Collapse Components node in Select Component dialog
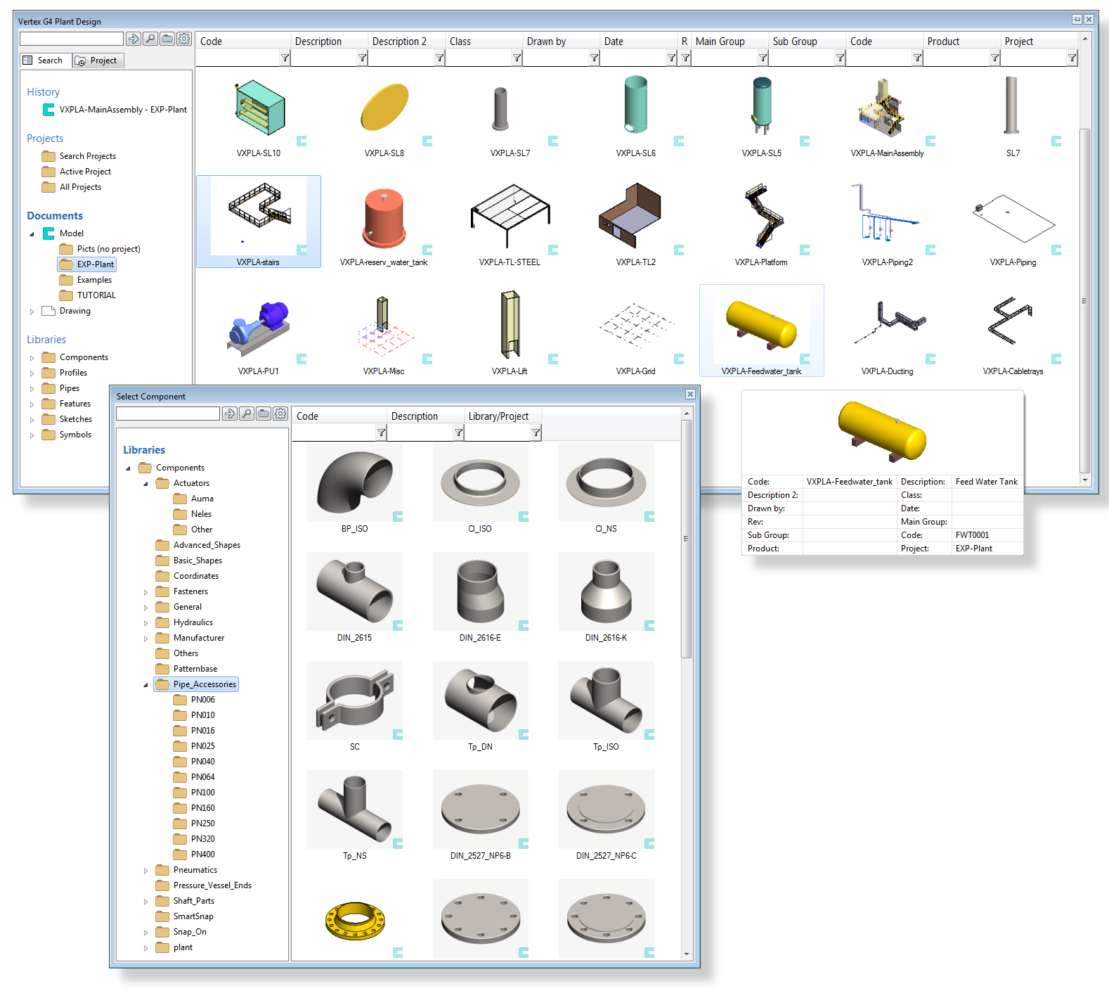Viewport: 1109px width, 993px height. tap(128, 468)
